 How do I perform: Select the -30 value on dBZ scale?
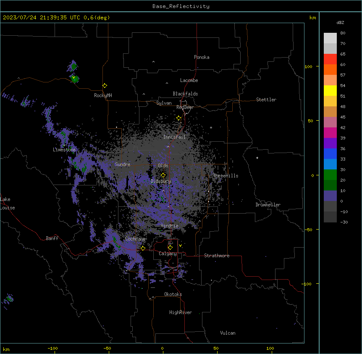coord(344,222)
